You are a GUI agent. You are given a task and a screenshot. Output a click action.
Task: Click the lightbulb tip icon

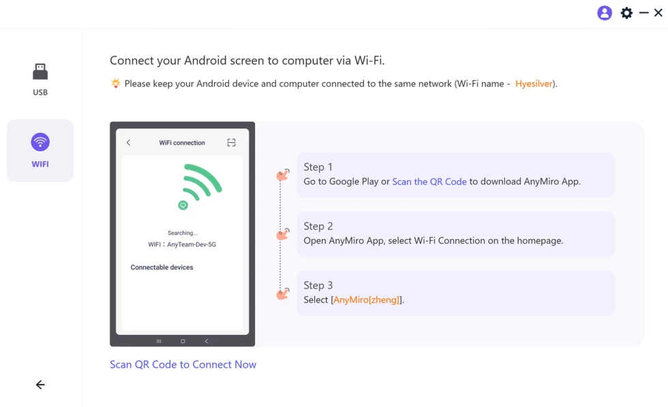(x=116, y=84)
